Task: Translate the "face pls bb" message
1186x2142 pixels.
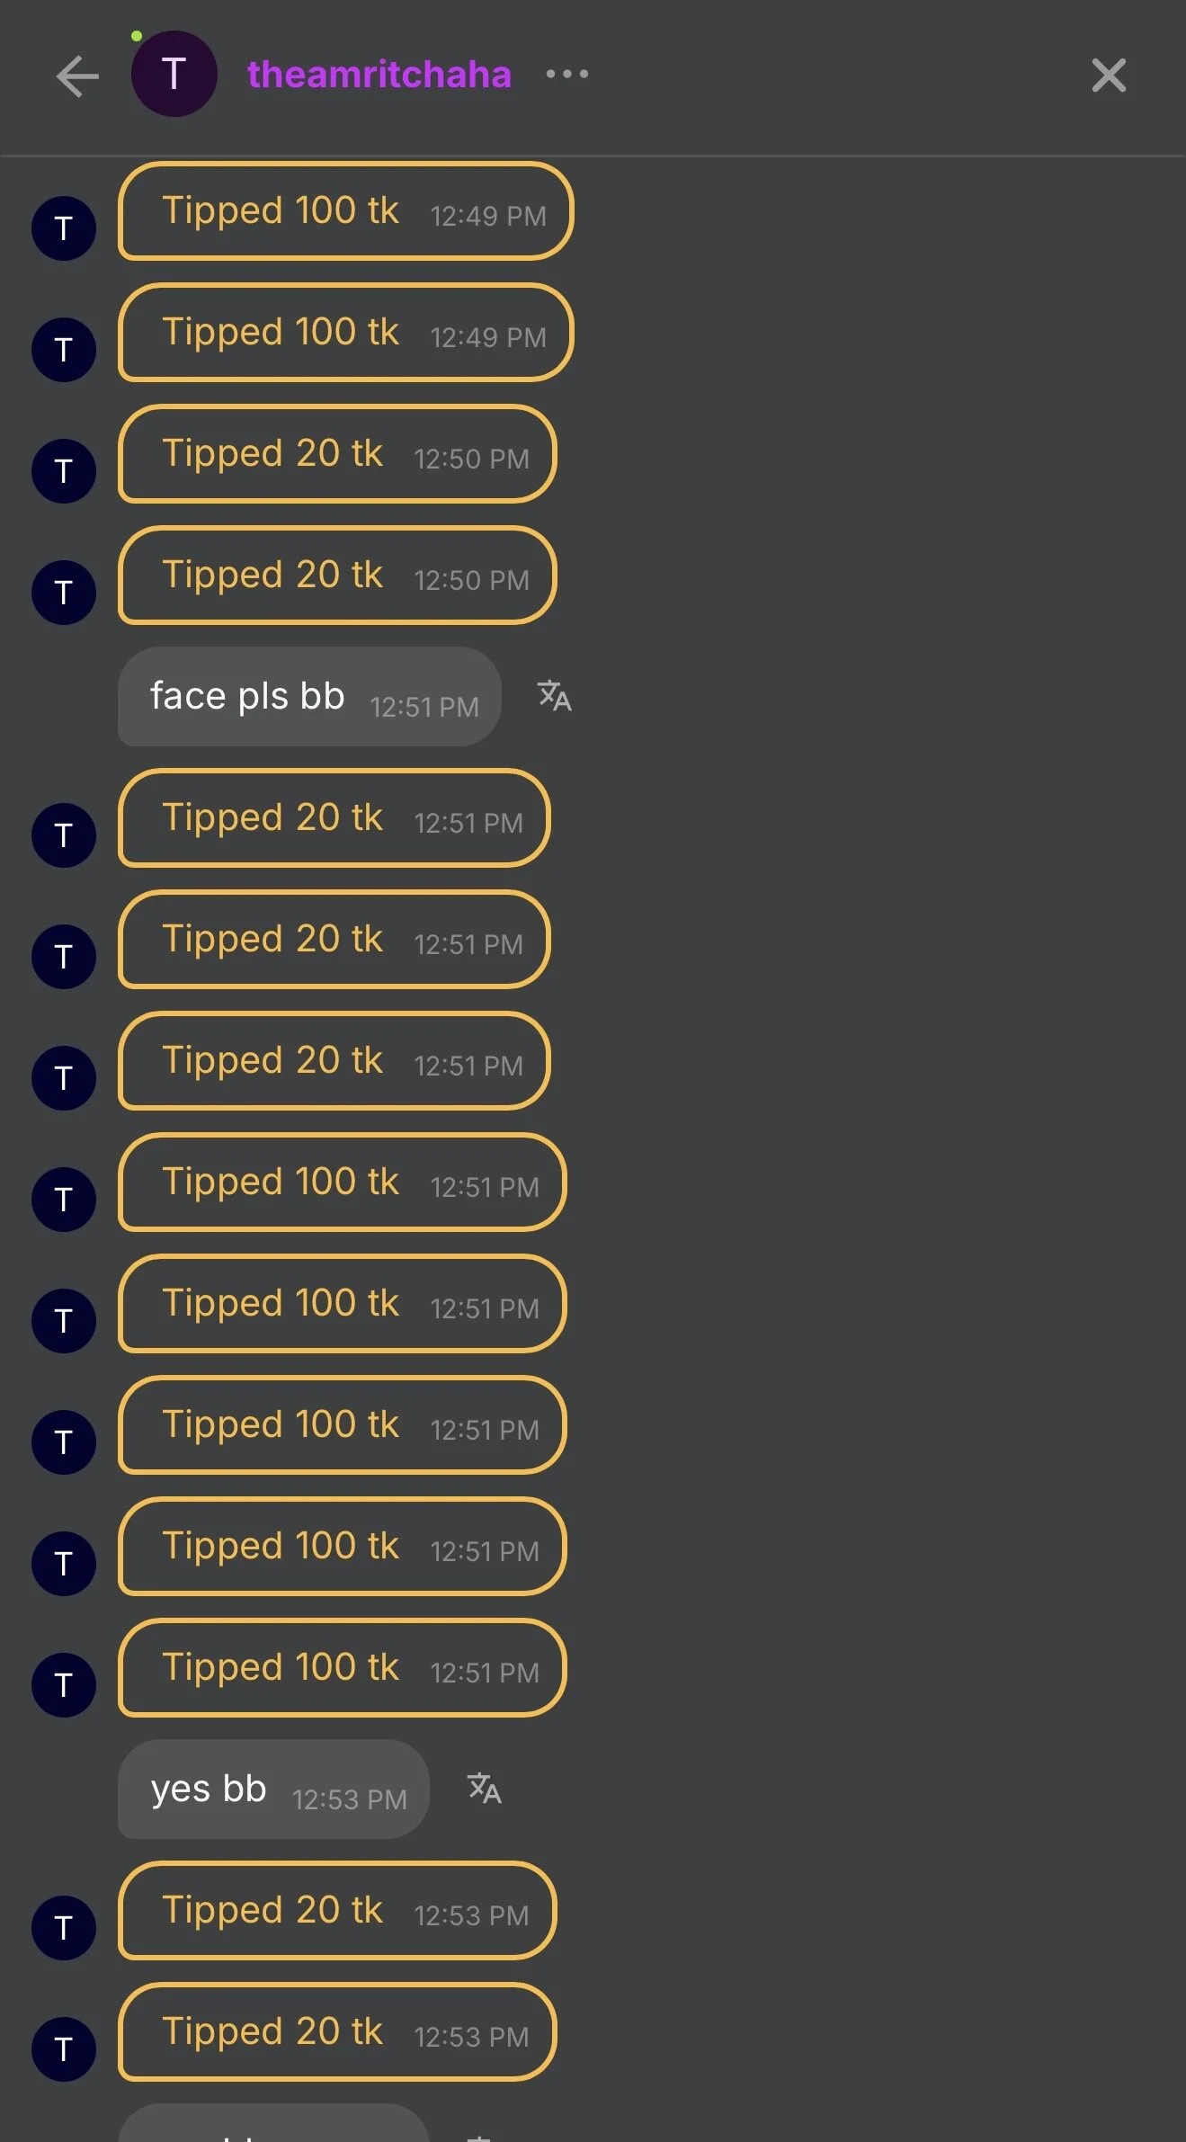Action: point(554,696)
